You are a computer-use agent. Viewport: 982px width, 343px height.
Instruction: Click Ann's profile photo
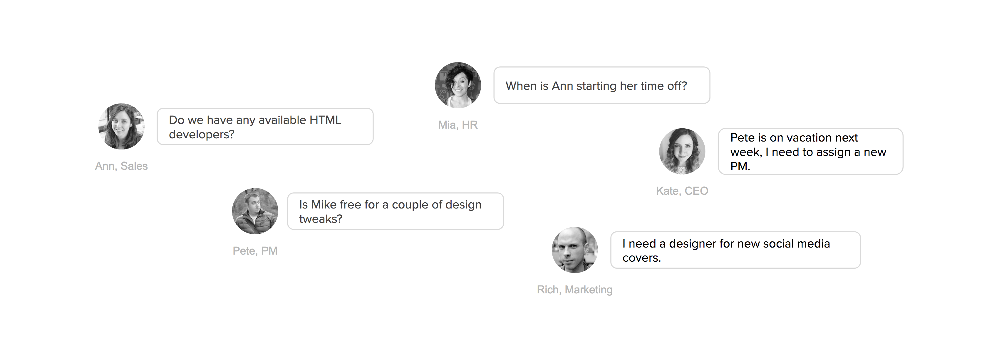pyautogui.click(x=121, y=126)
